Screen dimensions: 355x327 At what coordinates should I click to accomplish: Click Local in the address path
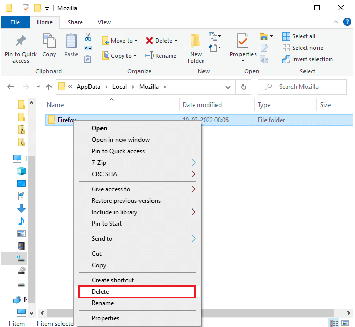pyautogui.click(x=120, y=87)
